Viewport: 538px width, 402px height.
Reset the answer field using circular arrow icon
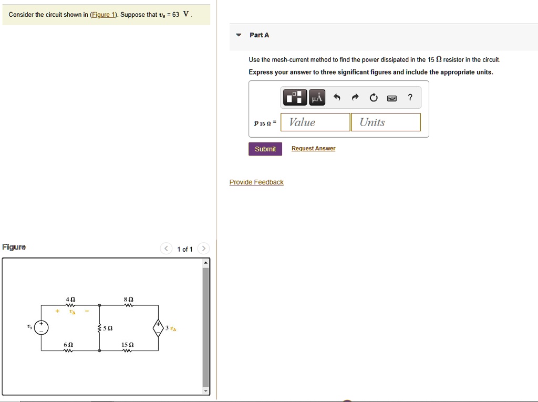374,97
